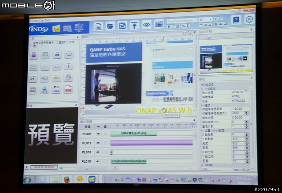Adjust the stepper beside value 310
Screen dimensions: 282x193
tap(247, 139)
